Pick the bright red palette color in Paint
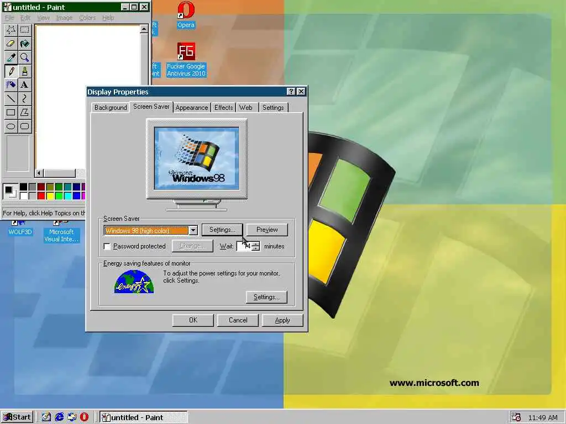Screen dimensions: 566x424 click(41, 196)
